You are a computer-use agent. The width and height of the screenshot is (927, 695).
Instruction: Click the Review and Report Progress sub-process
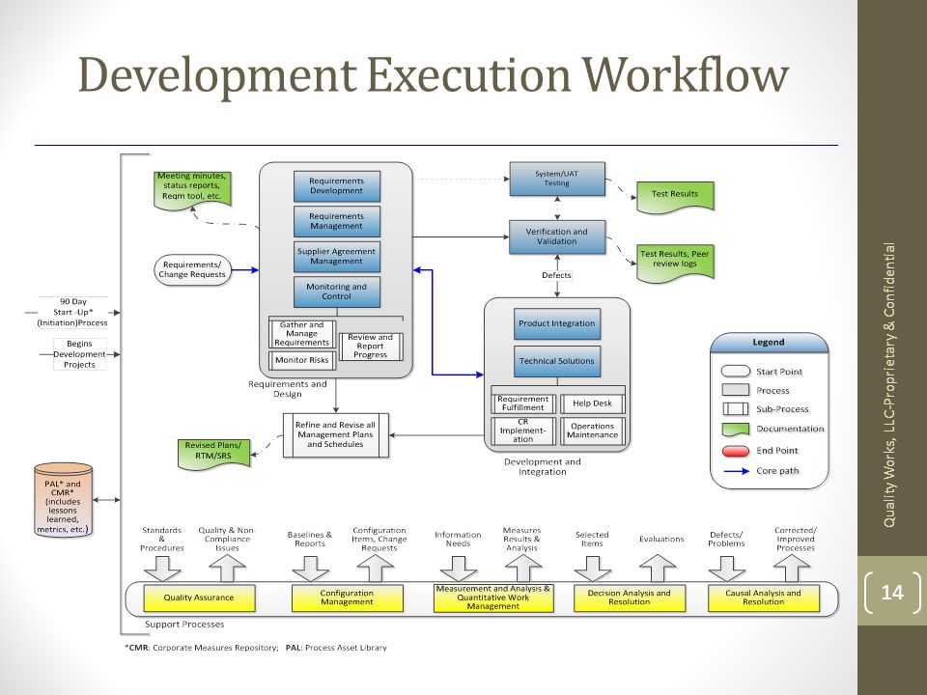(371, 347)
